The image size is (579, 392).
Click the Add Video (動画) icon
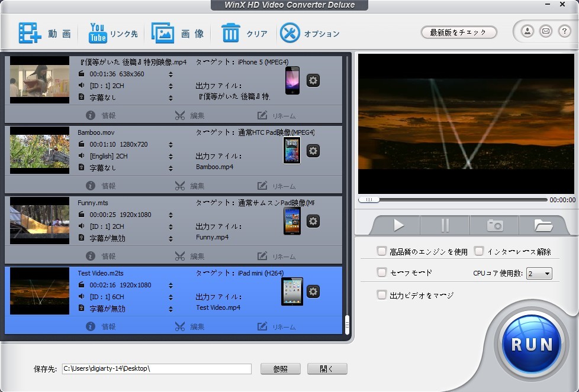[x=29, y=33]
